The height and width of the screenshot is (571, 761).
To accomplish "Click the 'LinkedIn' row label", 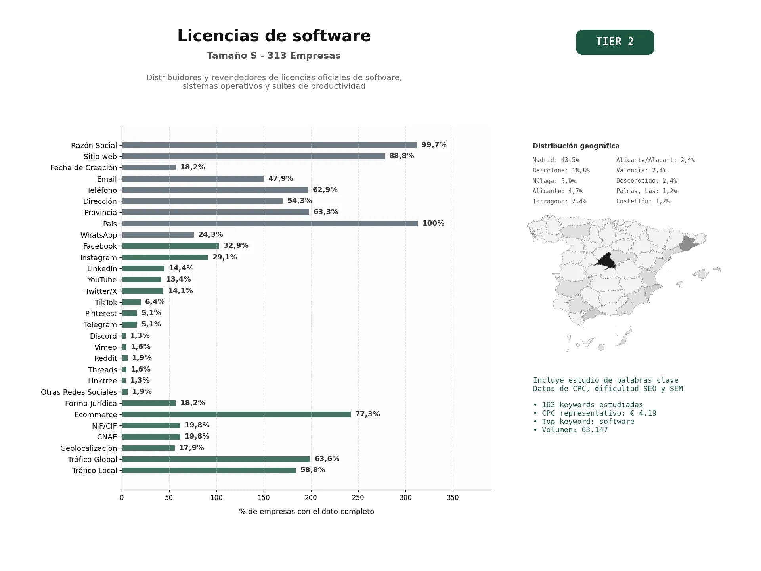I will [x=102, y=269].
